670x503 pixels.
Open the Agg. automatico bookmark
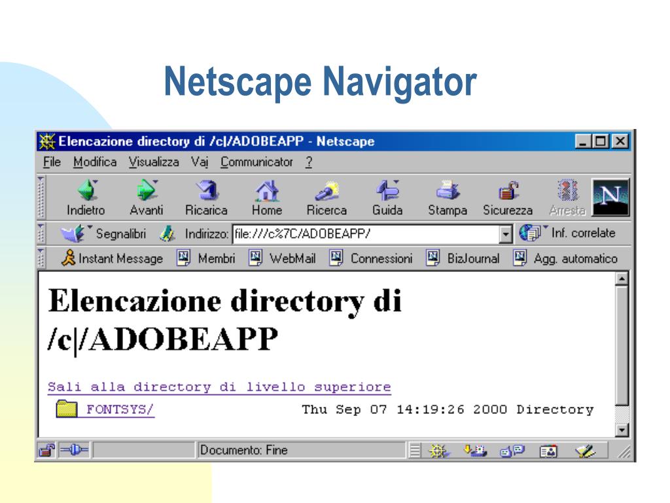565,258
